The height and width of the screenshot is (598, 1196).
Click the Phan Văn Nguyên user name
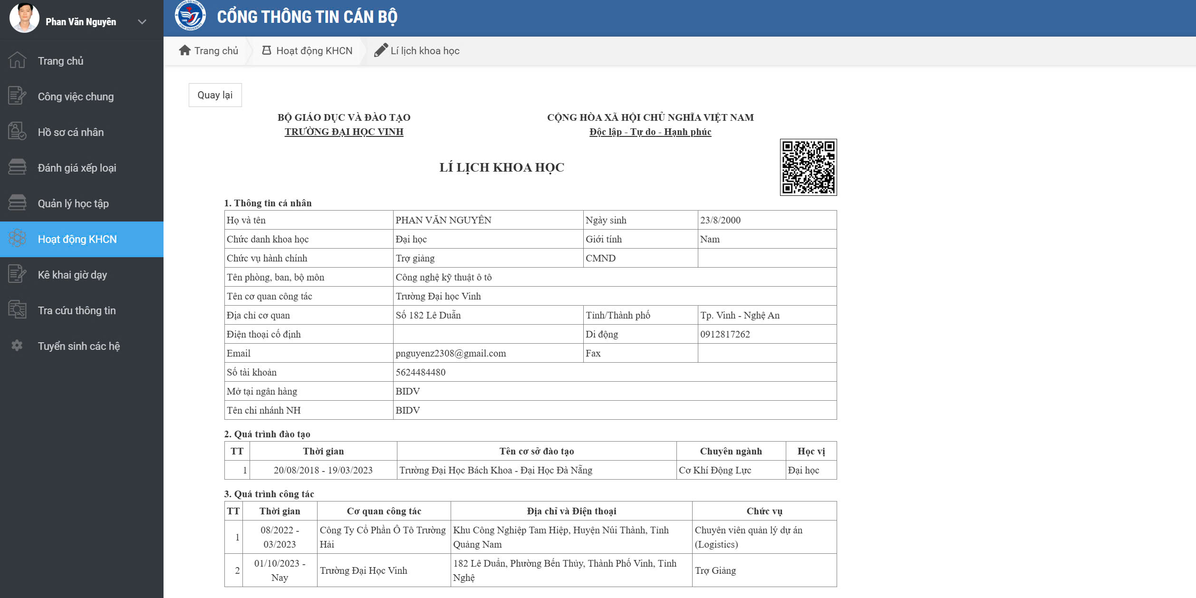click(x=81, y=22)
